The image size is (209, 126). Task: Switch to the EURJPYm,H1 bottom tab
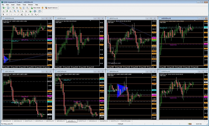click(x=83, y=121)
